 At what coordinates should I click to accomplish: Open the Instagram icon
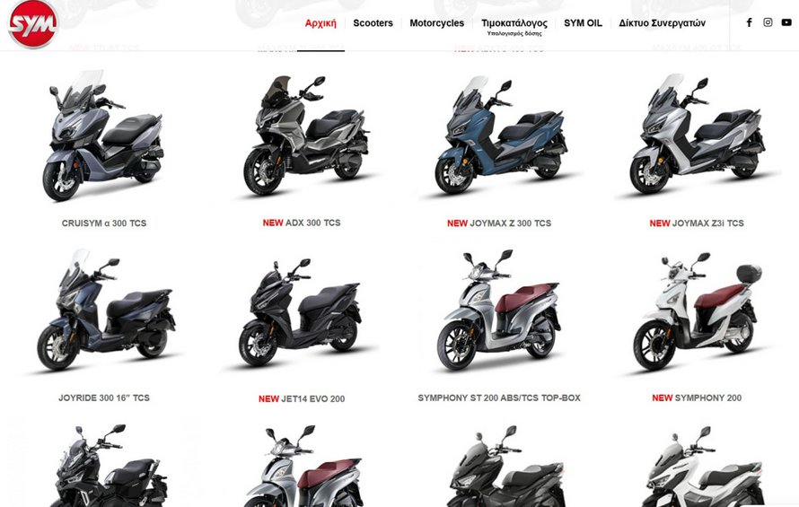tap(768, 22)
